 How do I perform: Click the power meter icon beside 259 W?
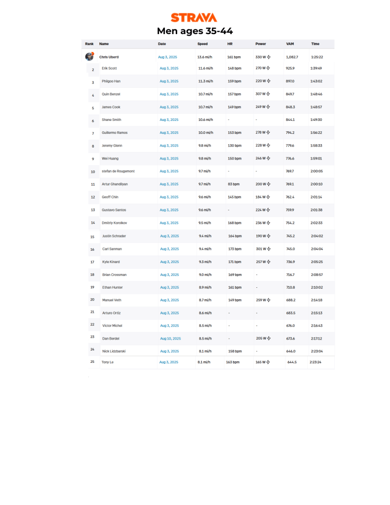(269, 300)
